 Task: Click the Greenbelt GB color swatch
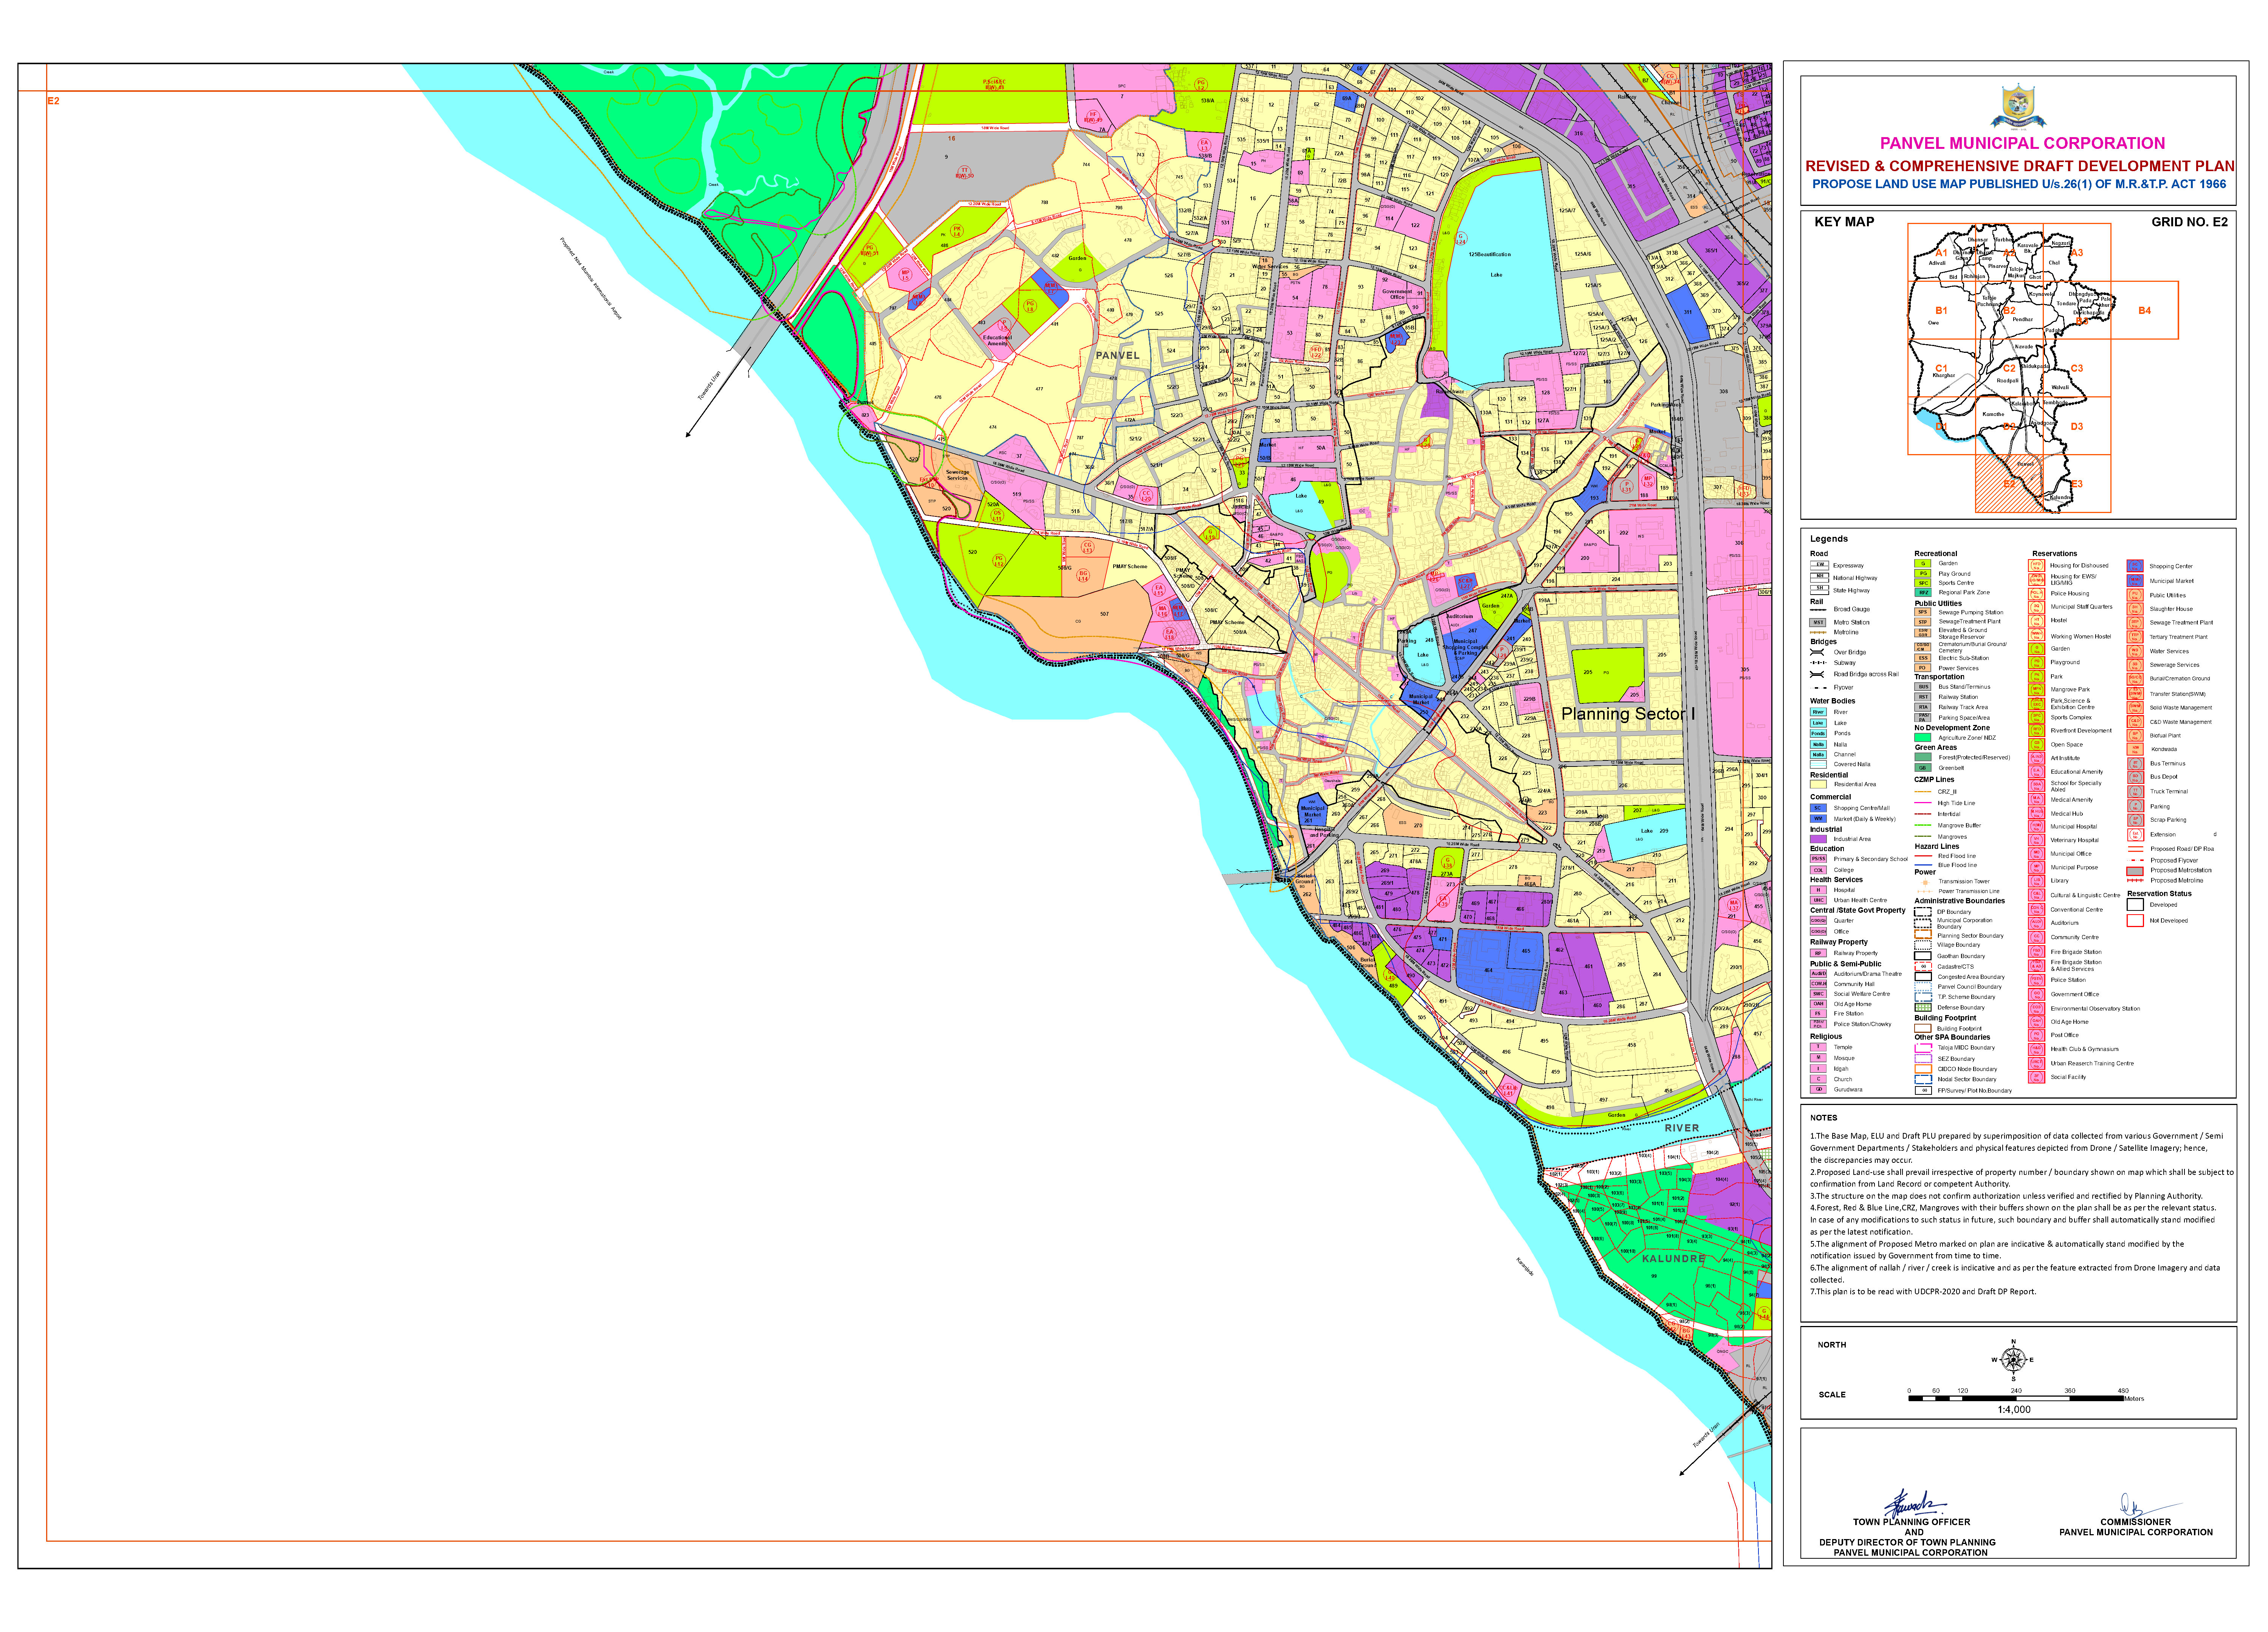click(x=1922, y=768)
